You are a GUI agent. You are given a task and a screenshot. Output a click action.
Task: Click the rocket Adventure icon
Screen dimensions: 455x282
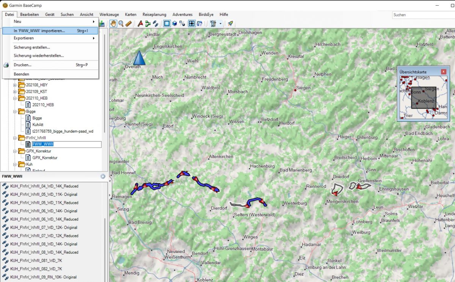tap(230, 23)
